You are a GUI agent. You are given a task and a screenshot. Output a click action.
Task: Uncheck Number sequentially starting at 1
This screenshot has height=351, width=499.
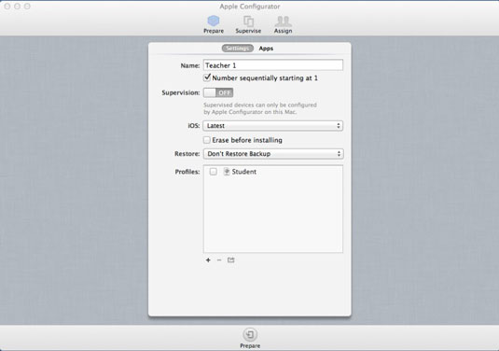point(207,77)
